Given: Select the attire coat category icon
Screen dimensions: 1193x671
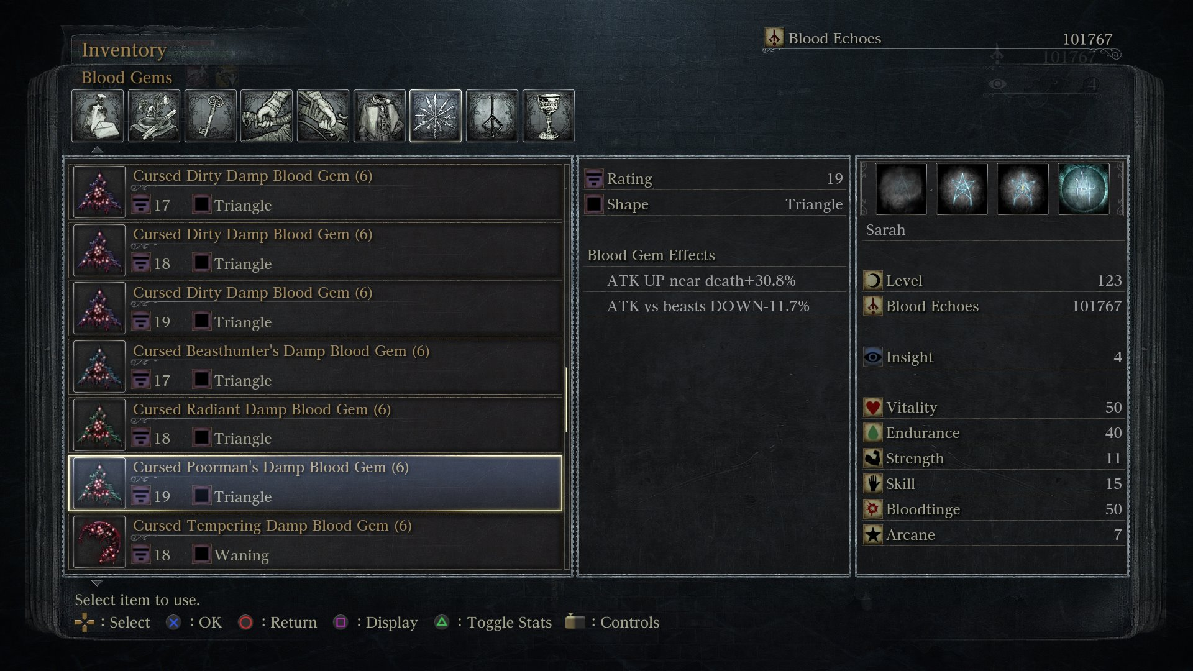Looking at the screenshot, I should [x=380, y=116].
